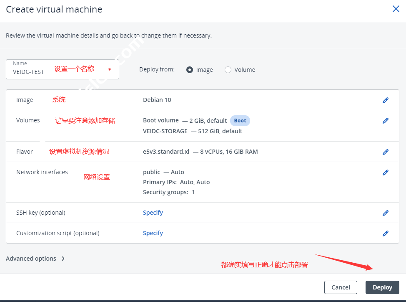Click the Security groups value line
Screen dimensions: 406x302
pos(168,192)
